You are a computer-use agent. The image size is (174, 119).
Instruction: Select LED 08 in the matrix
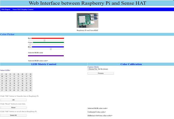pyautogui.click(x=31, y=74)
